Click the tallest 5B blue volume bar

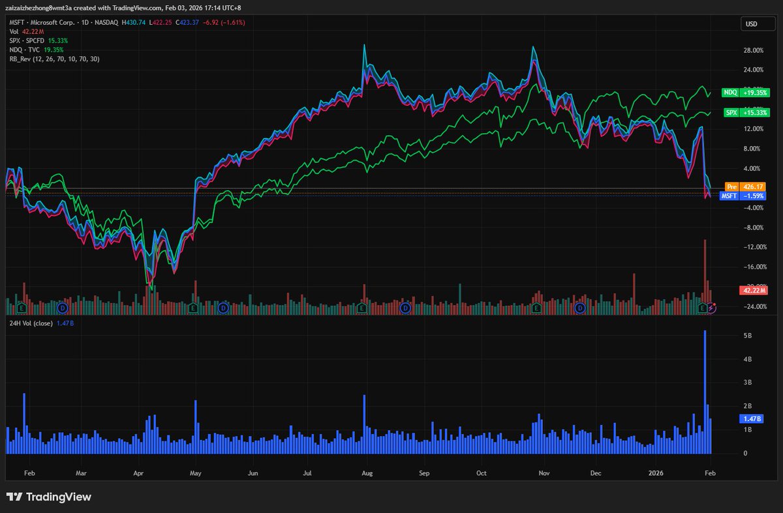705,392
